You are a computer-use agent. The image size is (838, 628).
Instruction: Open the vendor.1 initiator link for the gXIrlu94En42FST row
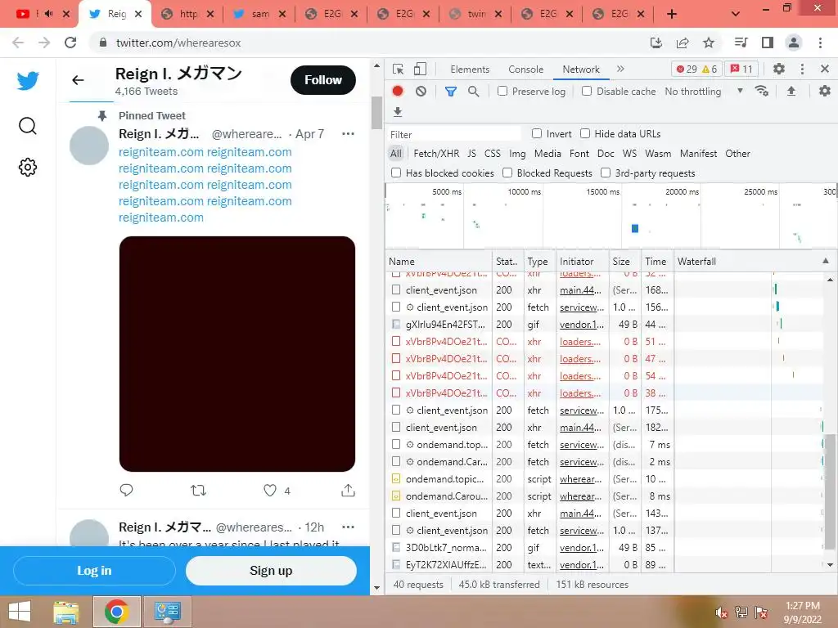click(x=582, y=324)
